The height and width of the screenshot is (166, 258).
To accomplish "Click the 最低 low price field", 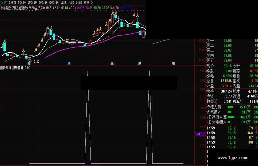I will pyautogui.click(x=245, y=76).
